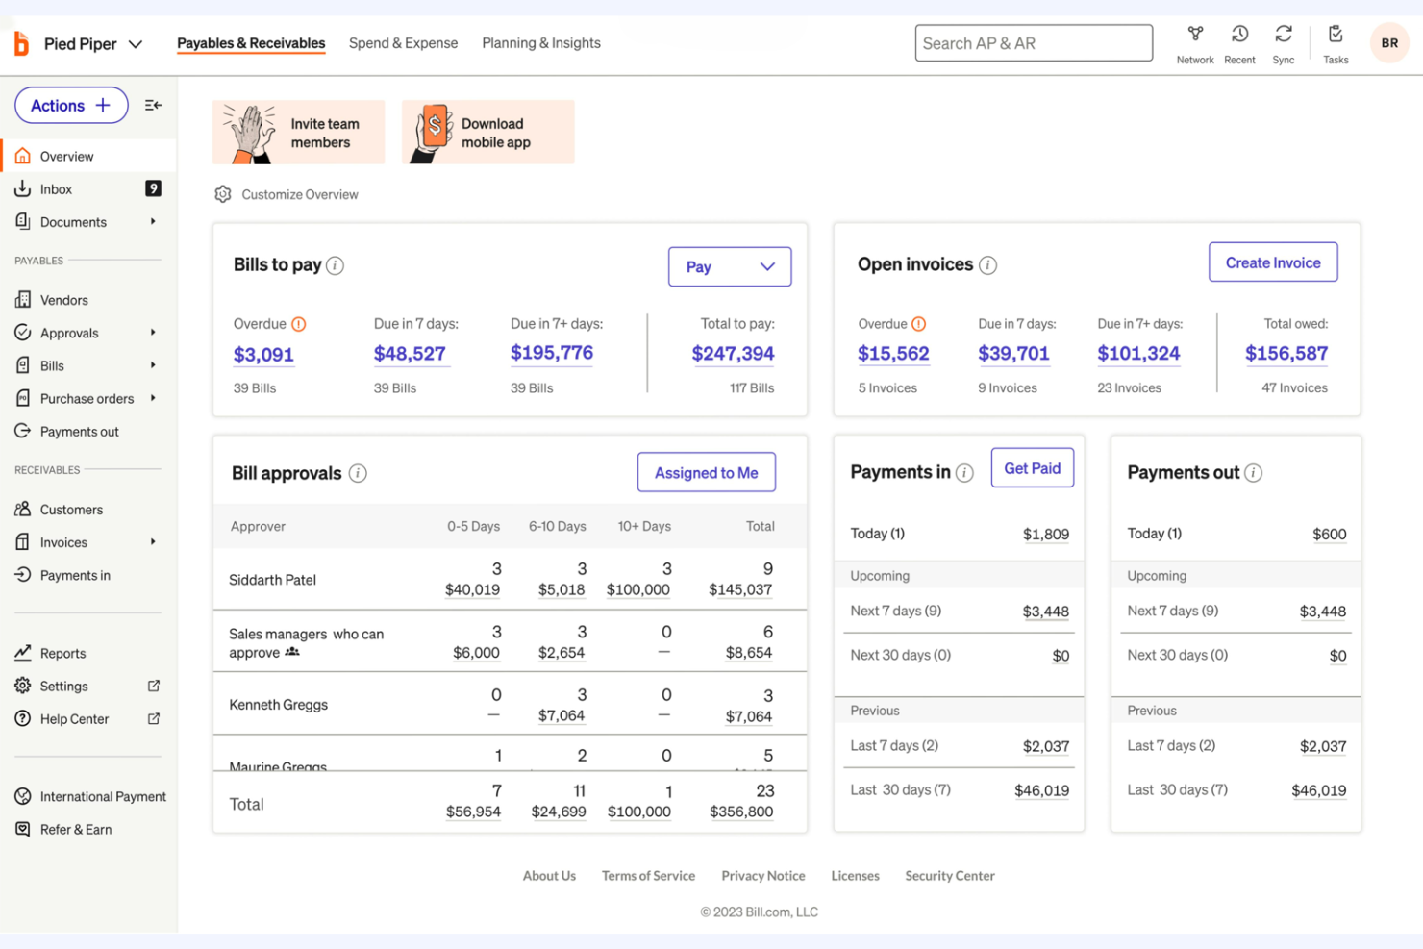Click the Help Center external link icon
The height and width of the screenshot is (949, 1423).
click(x=154, y=718)
